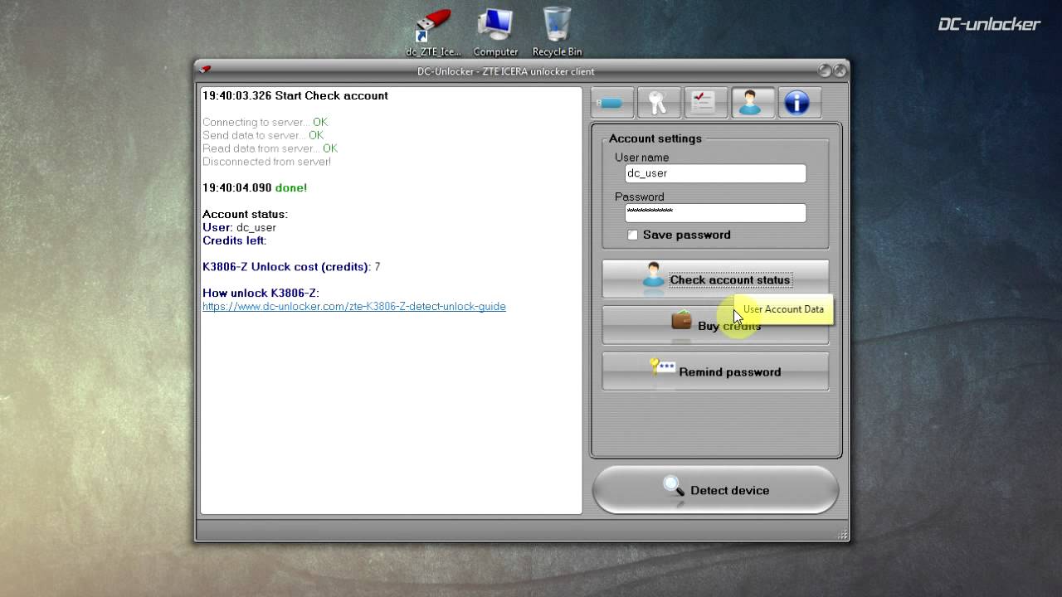
Task: Click the Buy credits button
Action: [715, 325]
